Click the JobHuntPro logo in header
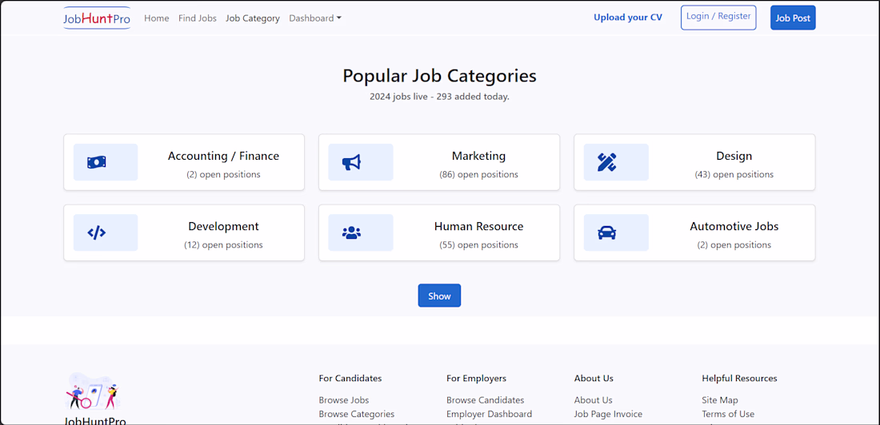The height and width of the screenshot is (425, 880). pos(97,18)
